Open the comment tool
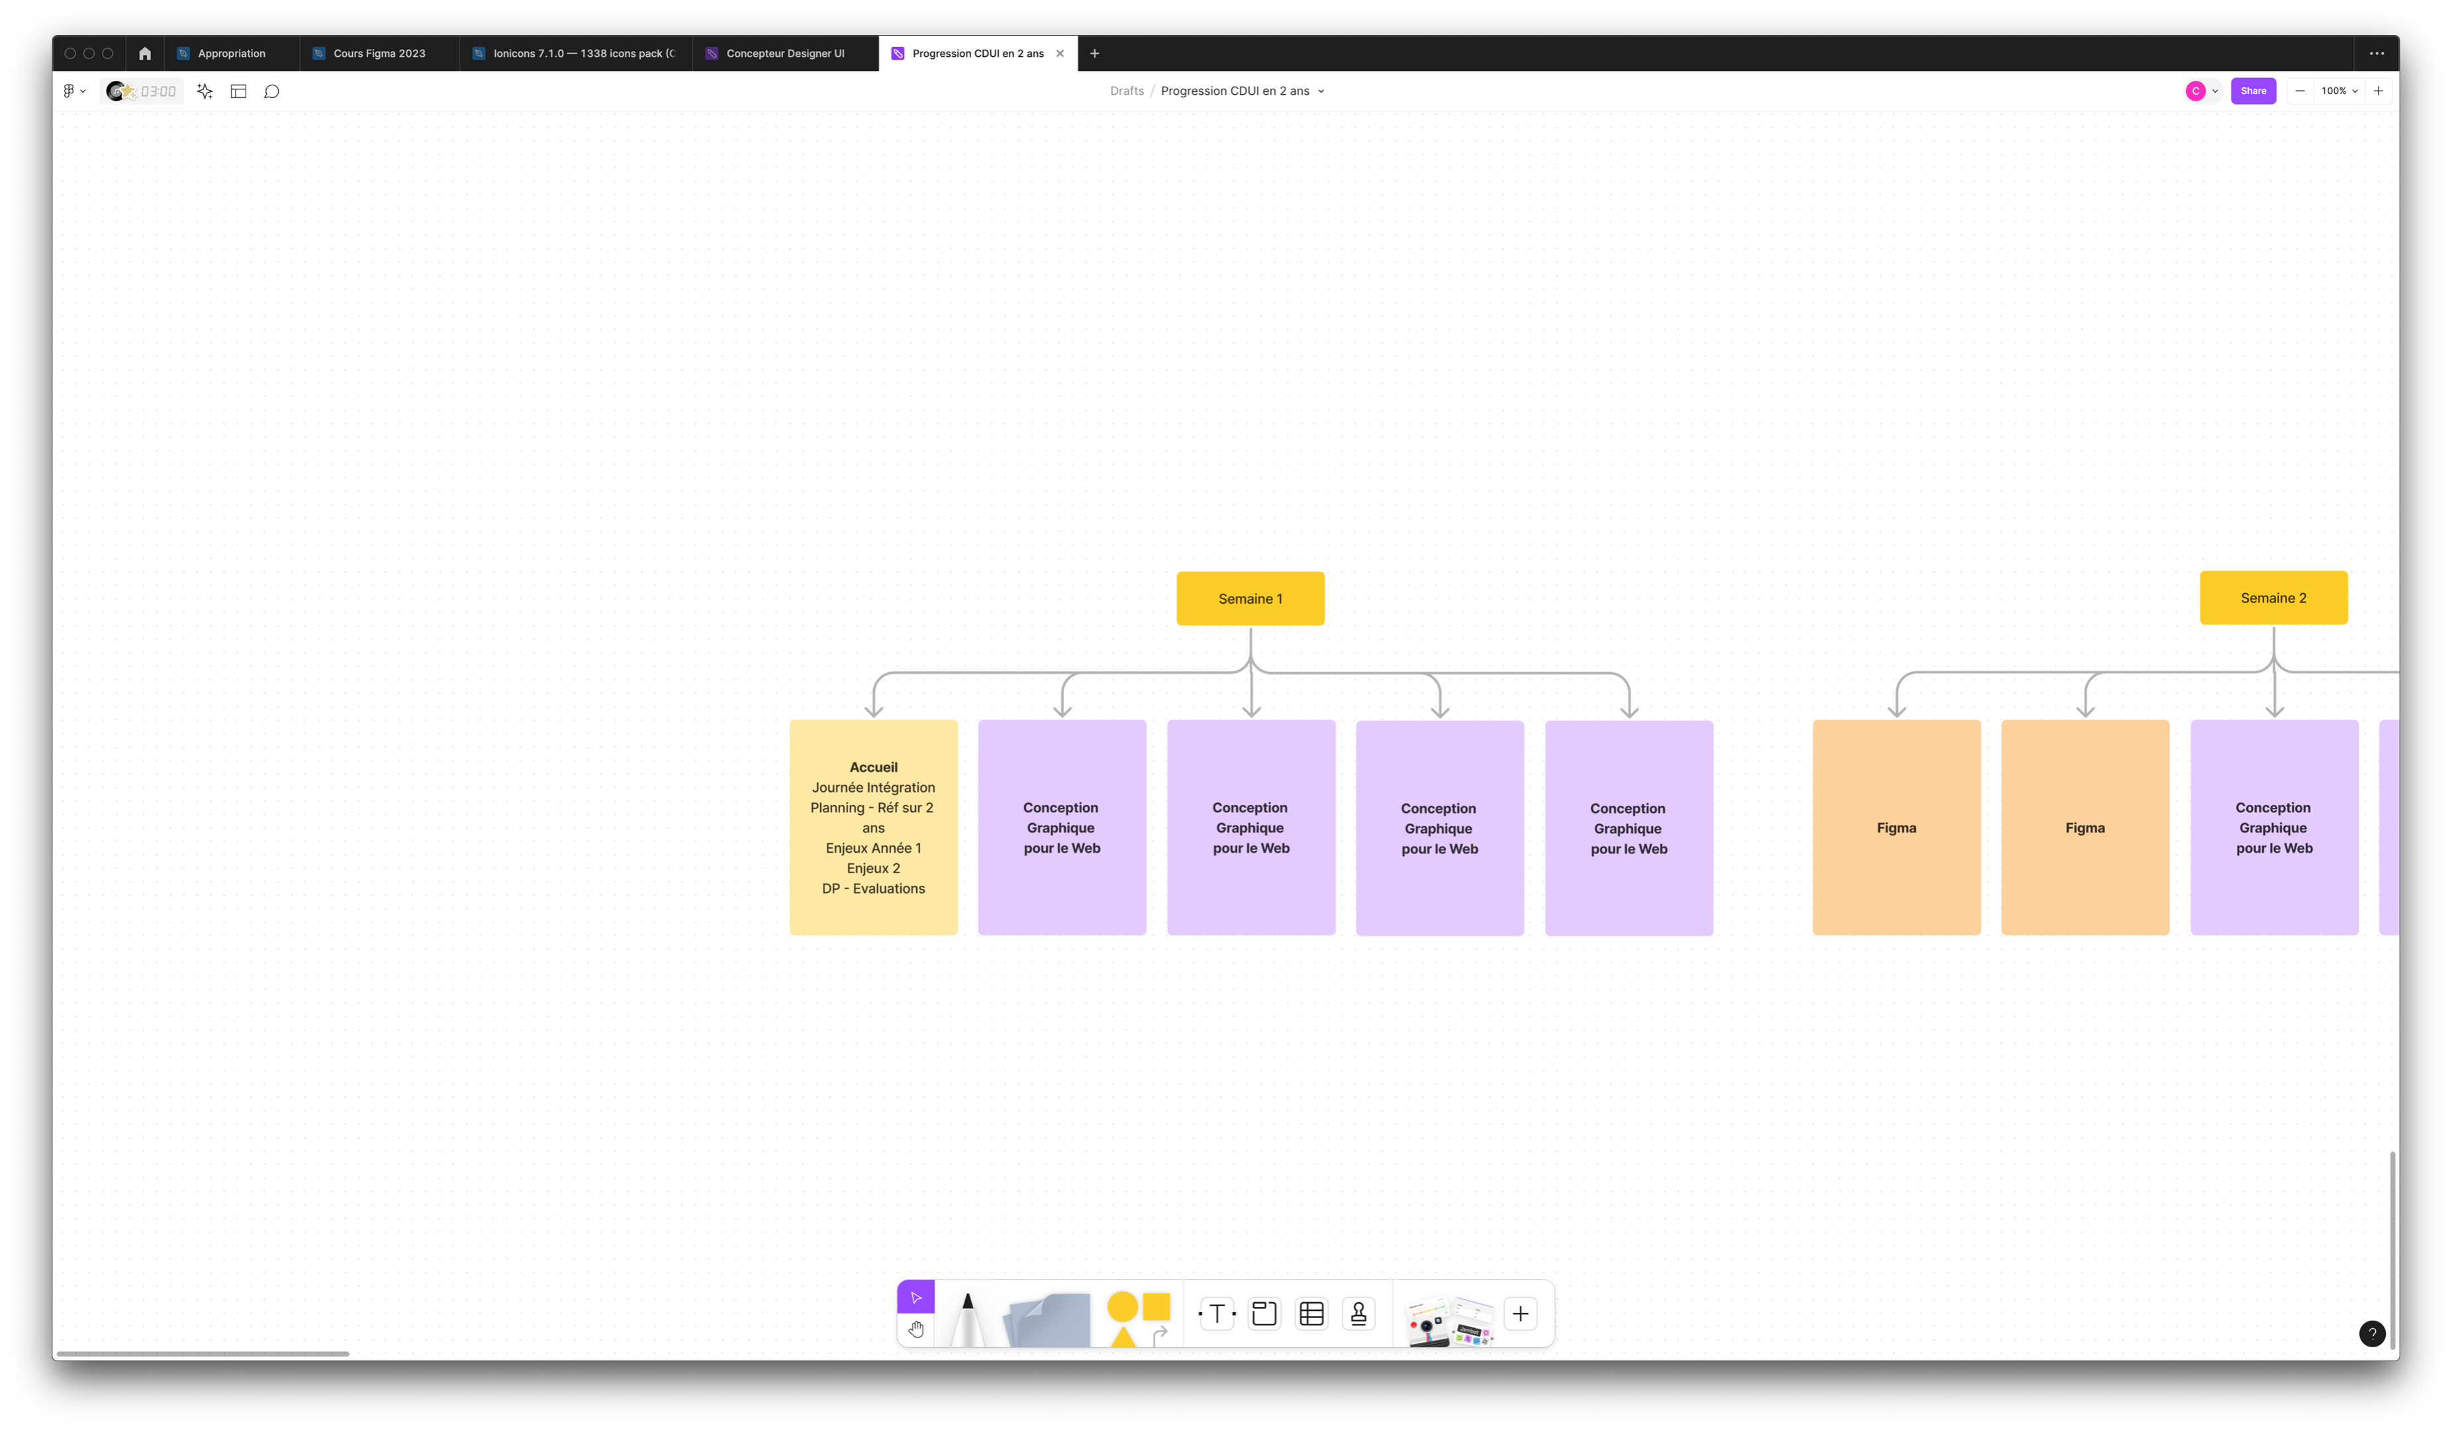 271,91
